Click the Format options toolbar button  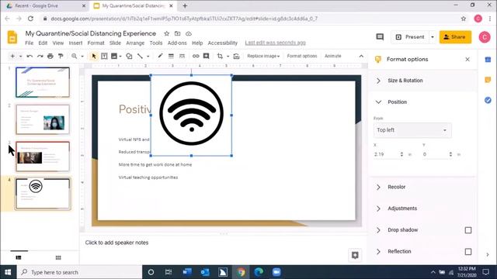click(302, 56)
